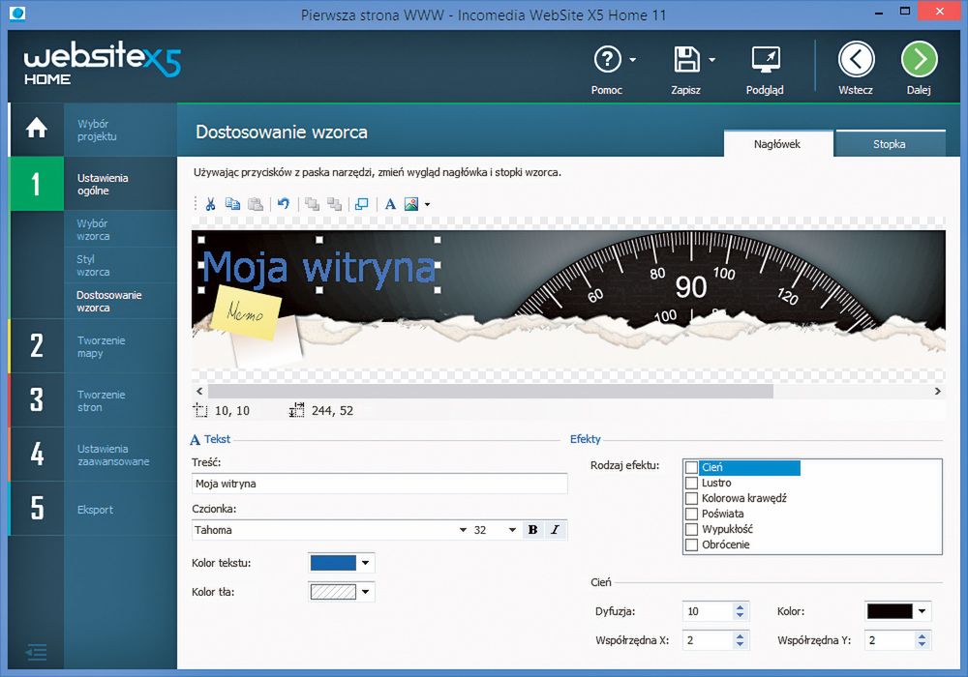
Task: Click the yellow Memo note in header preview
Action: coord(246,312)
